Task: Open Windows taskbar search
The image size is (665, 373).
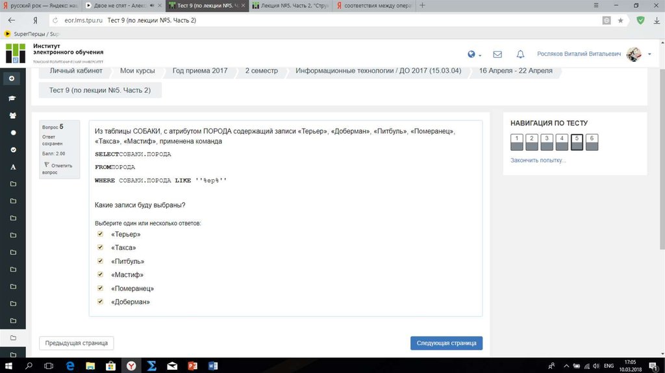Action: coord(29,366)
